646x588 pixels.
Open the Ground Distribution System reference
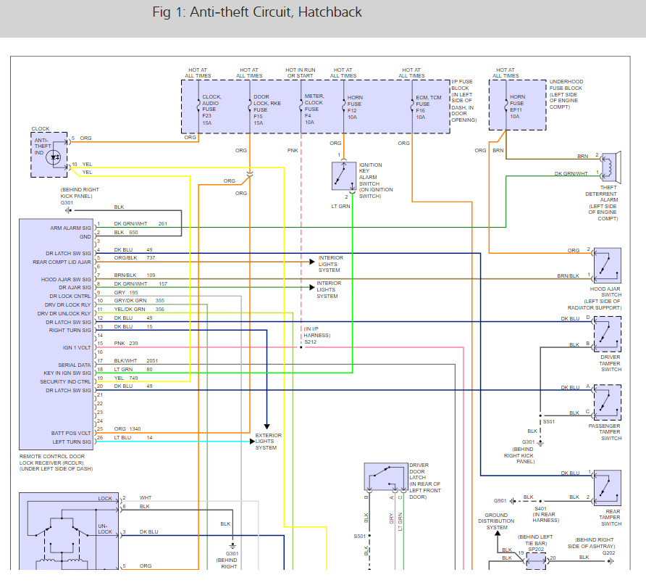coord(496,521)
